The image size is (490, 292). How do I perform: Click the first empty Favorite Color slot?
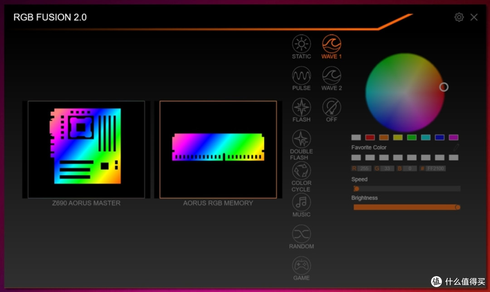[x=356, y=158]
